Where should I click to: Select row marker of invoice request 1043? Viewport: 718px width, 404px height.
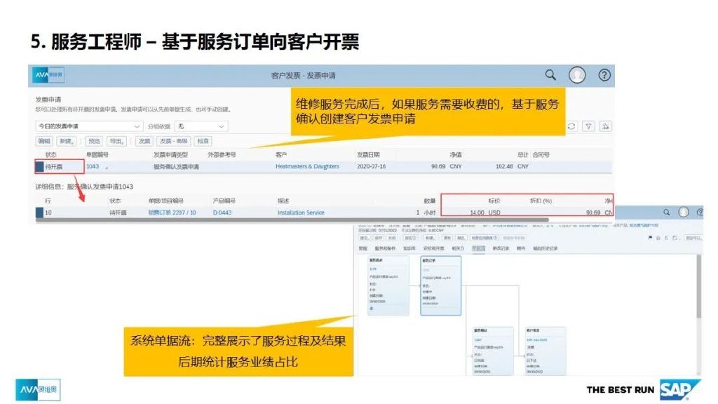coord(39,167)
